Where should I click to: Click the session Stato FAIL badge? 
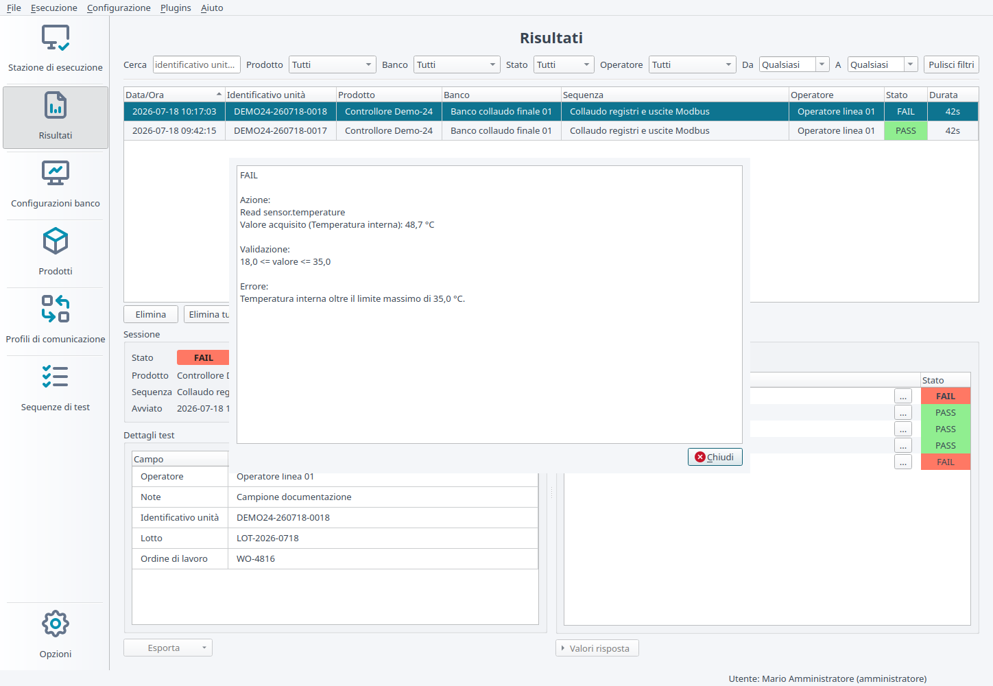(203, 357)
